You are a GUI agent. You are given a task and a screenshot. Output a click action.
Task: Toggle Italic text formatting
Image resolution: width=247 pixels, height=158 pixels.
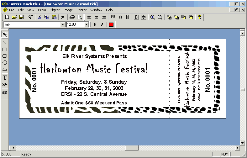point(102,24)
